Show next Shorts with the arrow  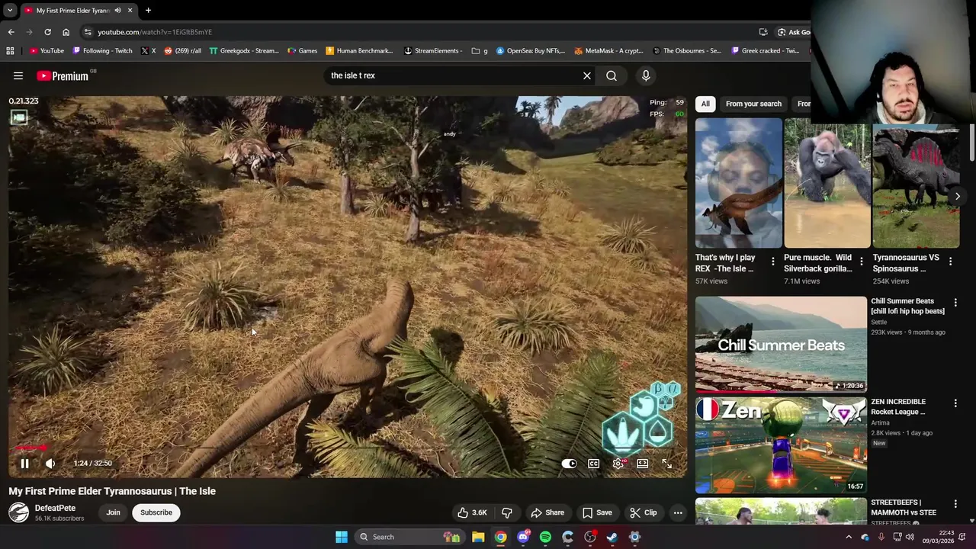point(958,196)
